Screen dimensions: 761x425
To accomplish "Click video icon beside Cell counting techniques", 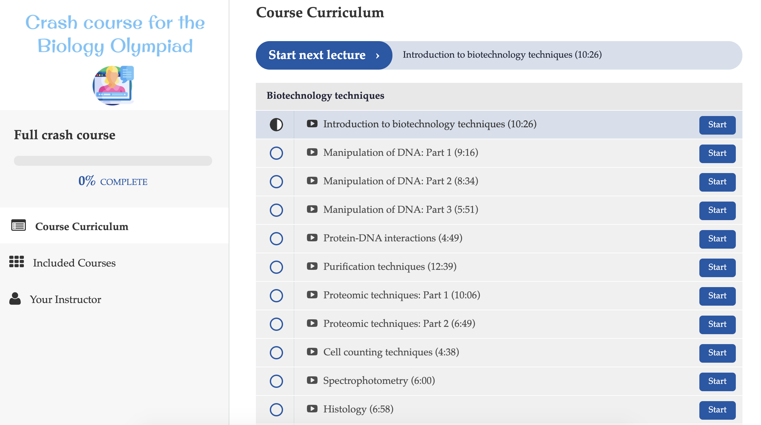I will pyautogui.click(x=312, y=352).
